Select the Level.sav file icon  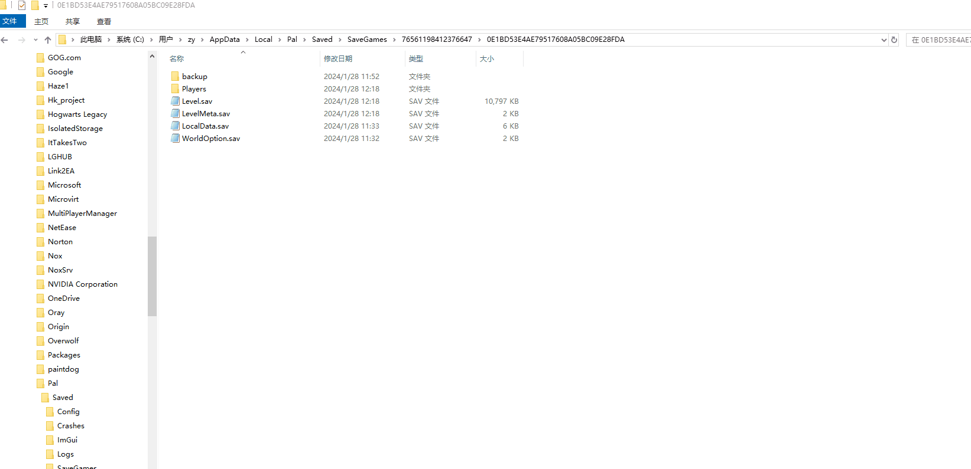pos(175,101)
